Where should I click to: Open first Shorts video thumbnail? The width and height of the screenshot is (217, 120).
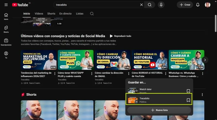point(39,110)
